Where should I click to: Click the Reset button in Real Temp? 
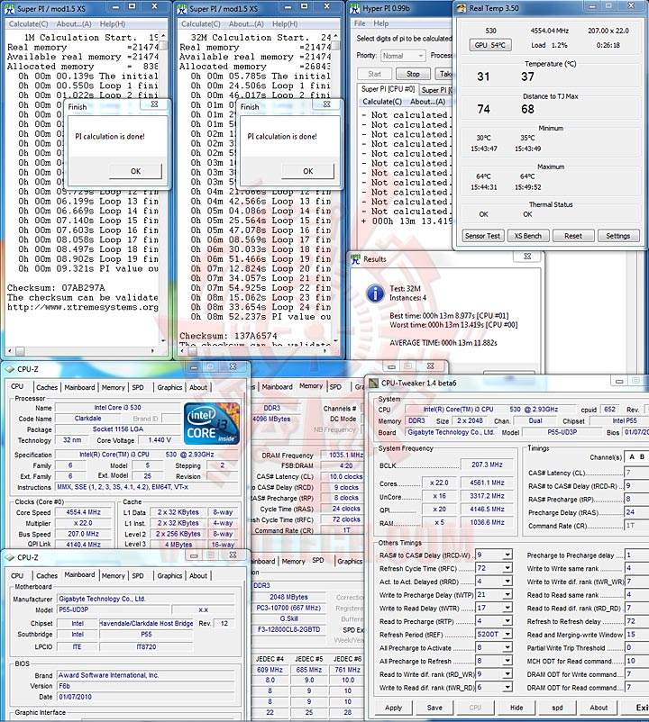[573, 236]
